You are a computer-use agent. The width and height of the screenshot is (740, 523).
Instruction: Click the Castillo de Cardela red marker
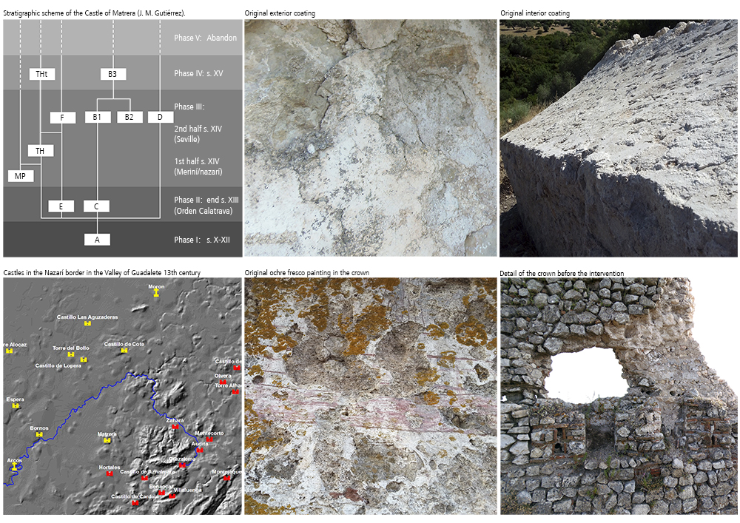coord(135,503)
